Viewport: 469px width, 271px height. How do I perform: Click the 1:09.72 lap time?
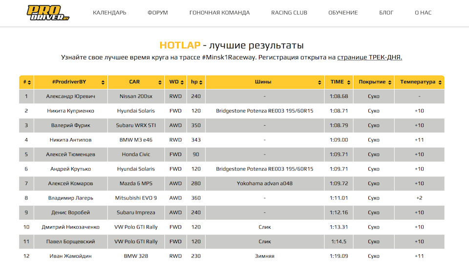click(x=339, y=183)
